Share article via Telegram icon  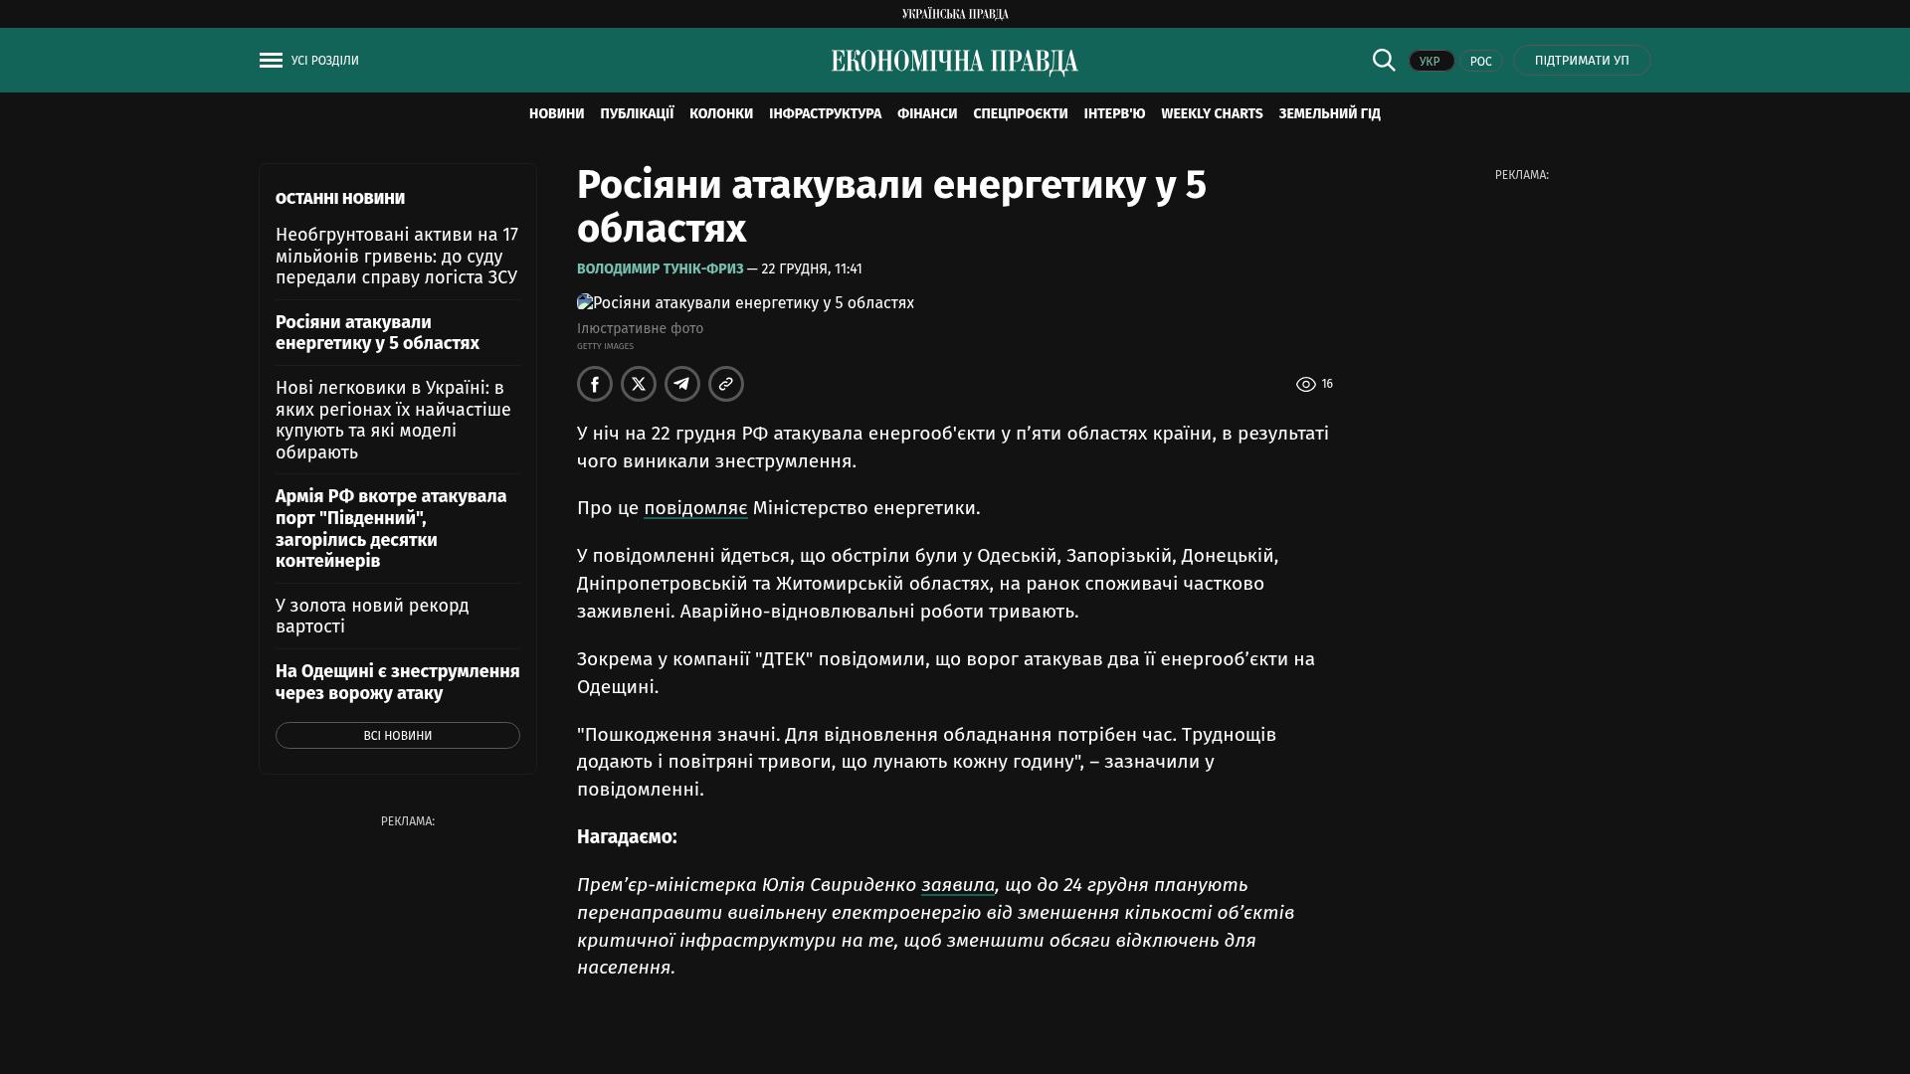coord(682,384)
